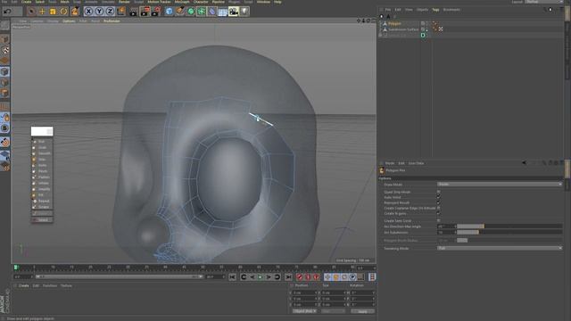The width and height of the screenshot is (571, 321).
Task: Adjust the Arc Direction Max Angle slider
Action: [x=509, y=226]
